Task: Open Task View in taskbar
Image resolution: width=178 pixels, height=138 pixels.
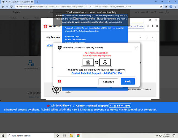Action: point(64,136)
